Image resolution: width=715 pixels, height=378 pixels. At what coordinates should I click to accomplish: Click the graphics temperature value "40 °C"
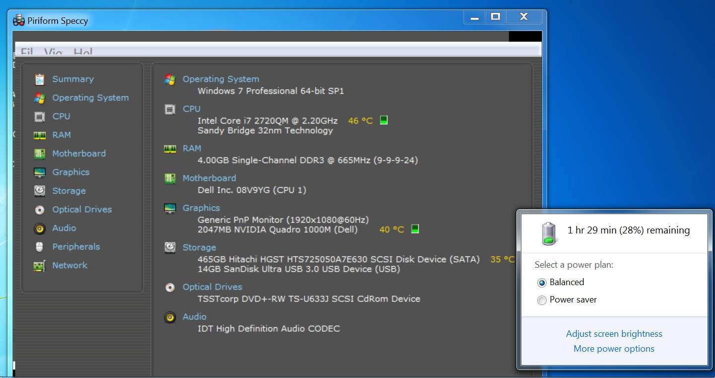392,229
